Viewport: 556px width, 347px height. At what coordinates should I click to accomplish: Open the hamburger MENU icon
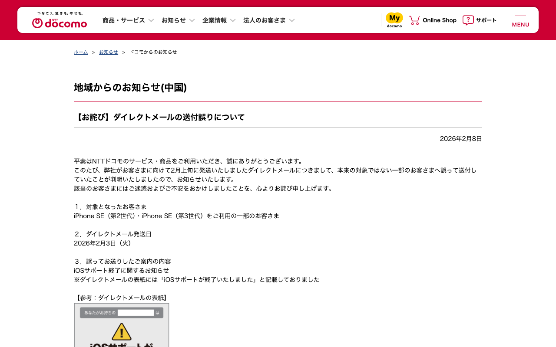tap(520, 20)
